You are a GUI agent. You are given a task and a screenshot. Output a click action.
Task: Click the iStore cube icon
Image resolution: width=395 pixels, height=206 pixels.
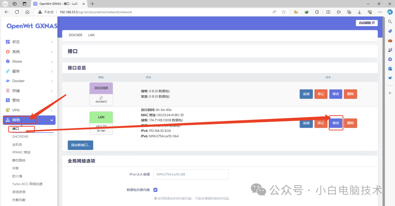(x=8, y=61)
